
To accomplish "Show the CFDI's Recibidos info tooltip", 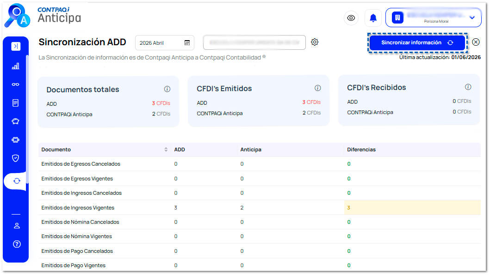I will (468, 87).
